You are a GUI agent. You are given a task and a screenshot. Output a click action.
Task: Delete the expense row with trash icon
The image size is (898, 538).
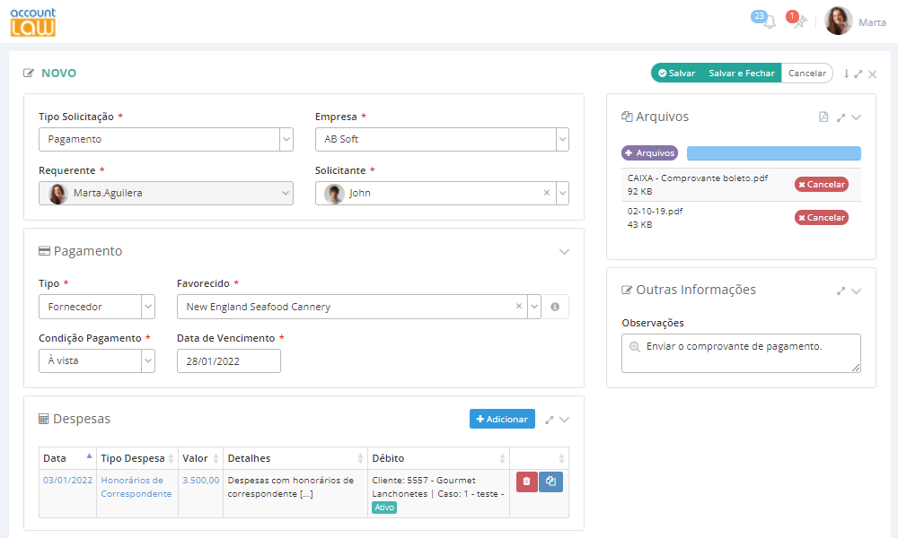click(x=526, y=482)
